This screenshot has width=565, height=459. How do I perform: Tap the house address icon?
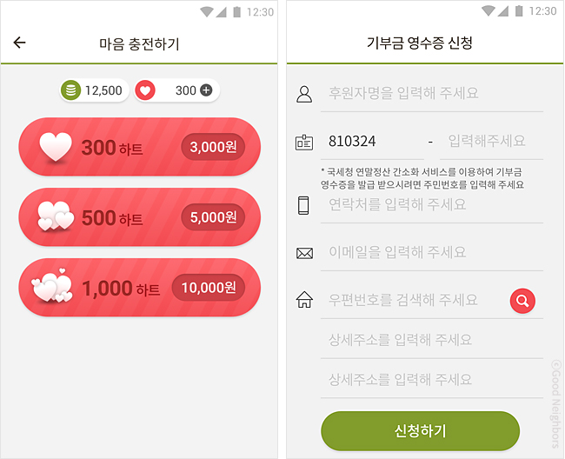click(x=304, y=301)
